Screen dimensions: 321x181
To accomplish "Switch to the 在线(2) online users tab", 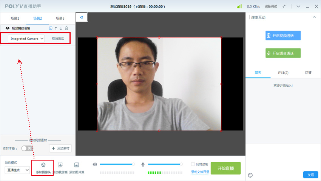I will tap(283, 73).
